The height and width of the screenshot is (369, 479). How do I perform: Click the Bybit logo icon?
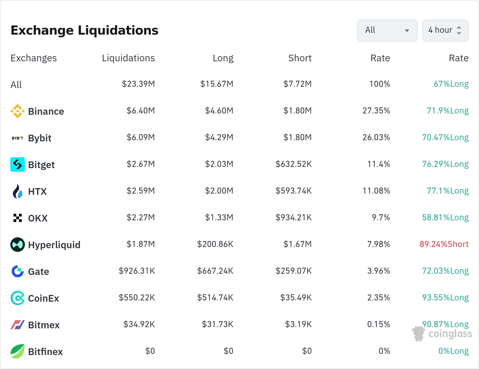[x=17, y=138]
